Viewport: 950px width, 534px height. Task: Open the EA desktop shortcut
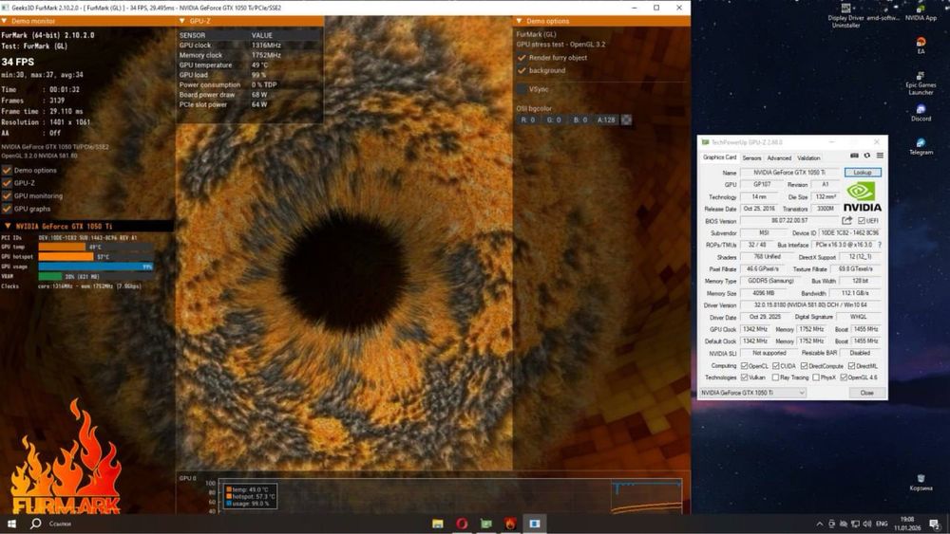pyautogui.click(x=921, y=46)
